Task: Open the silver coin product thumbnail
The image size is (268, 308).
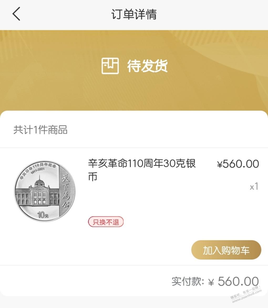Action: tap(45, 191)
